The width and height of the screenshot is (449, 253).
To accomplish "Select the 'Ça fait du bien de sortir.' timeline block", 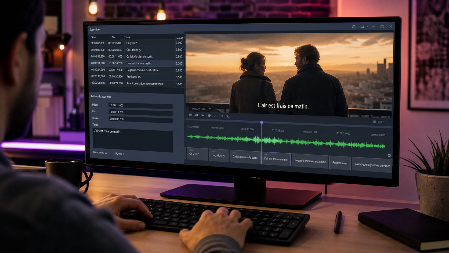I will [245, 157].
